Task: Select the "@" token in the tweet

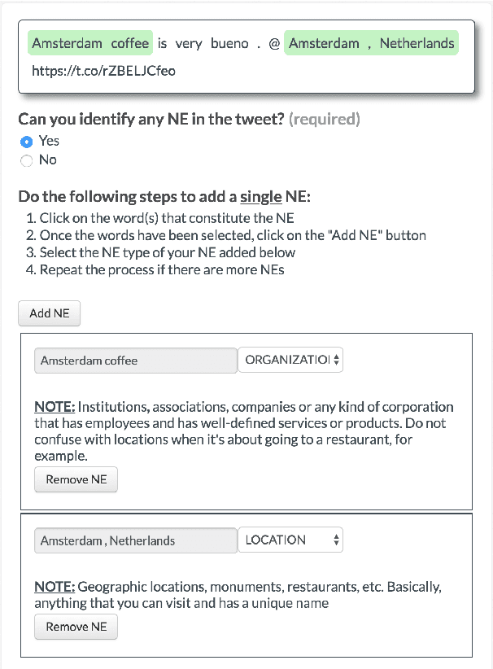Action: pos(274,43)
